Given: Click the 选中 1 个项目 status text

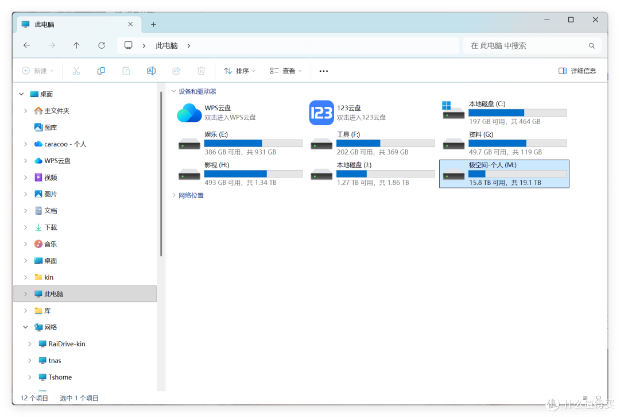Looking at the screenshot, I should pos(79,398).
